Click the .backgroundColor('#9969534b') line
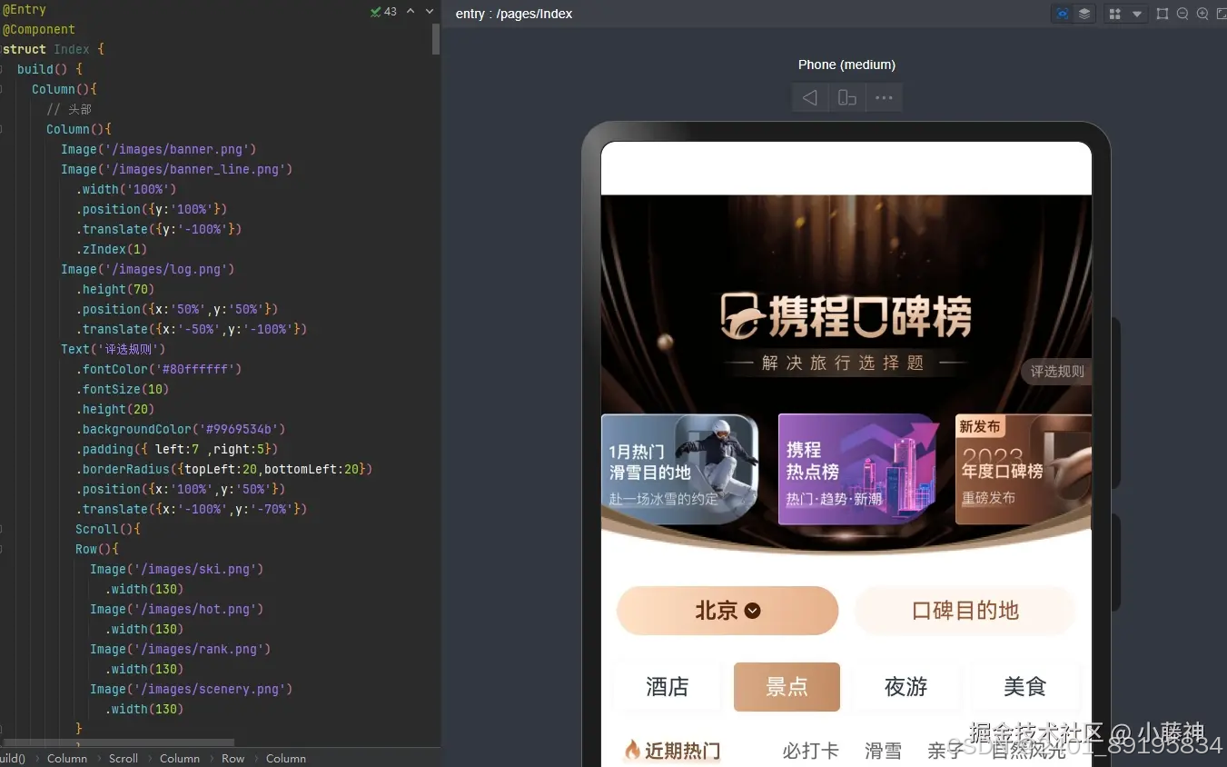 click(x=180, y=429)
